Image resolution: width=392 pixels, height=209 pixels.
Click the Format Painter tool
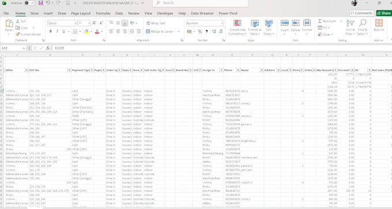(x=28, y=34)
